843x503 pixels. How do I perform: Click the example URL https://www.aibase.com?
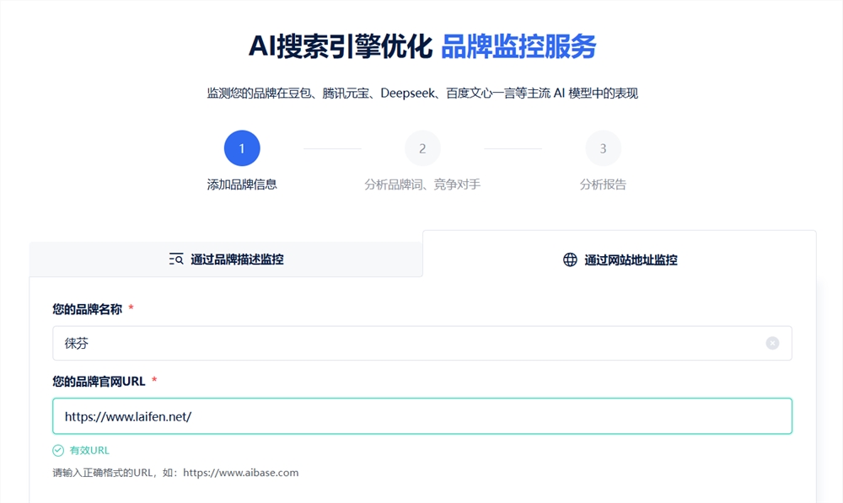coord(241,473)
